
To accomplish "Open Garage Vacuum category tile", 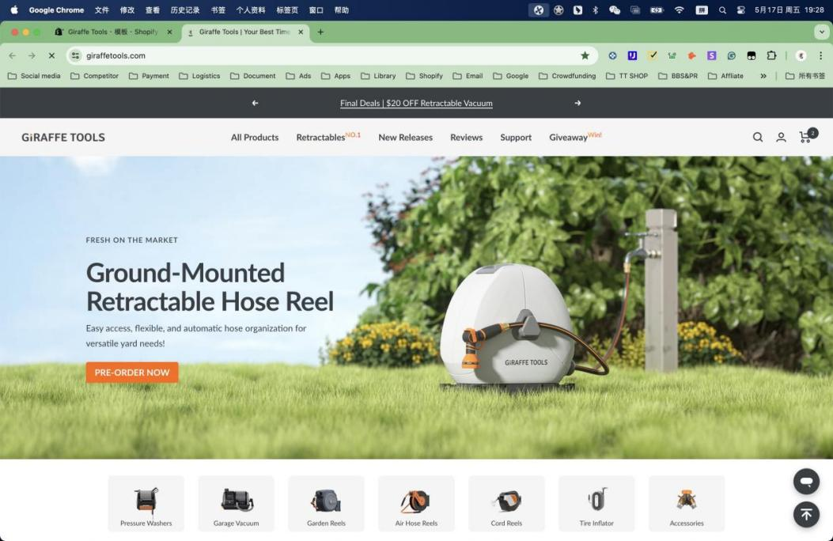I will coord(236,503).
